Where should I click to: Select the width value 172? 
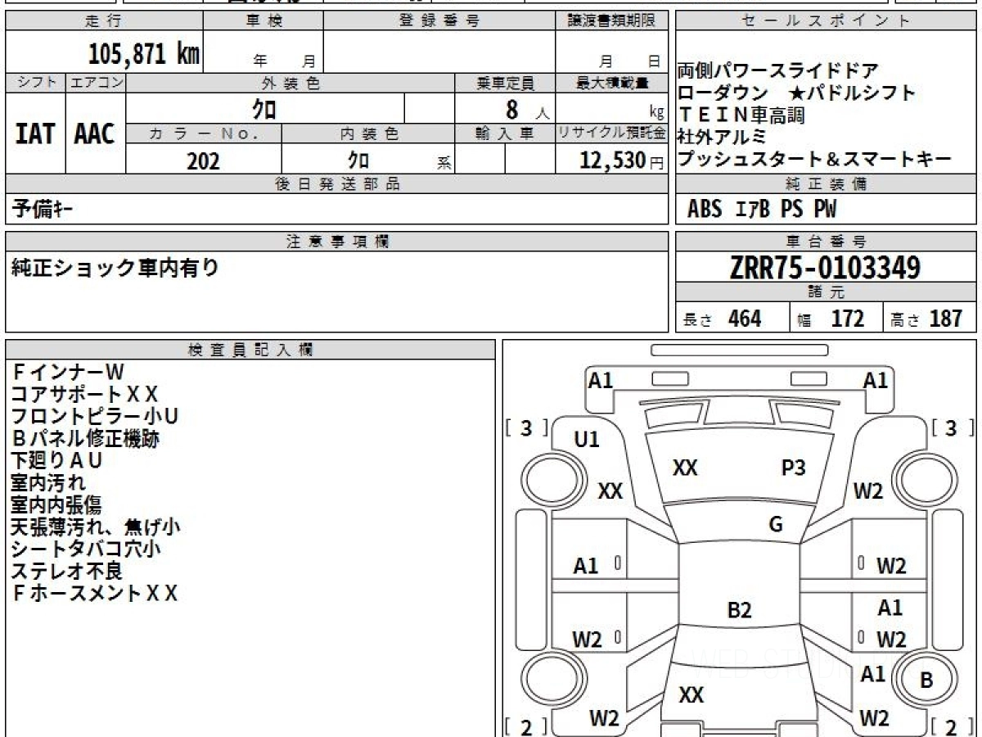coord(847,318)
